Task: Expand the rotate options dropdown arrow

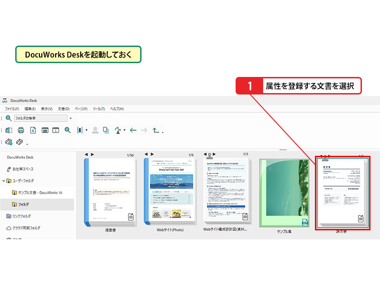Action: (124, 130)
